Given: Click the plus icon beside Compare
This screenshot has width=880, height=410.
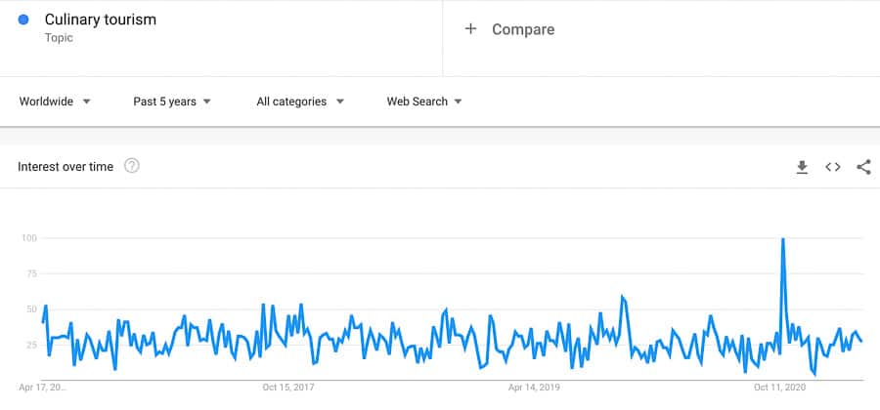Looking at the screenshot, I should point(470,29).
